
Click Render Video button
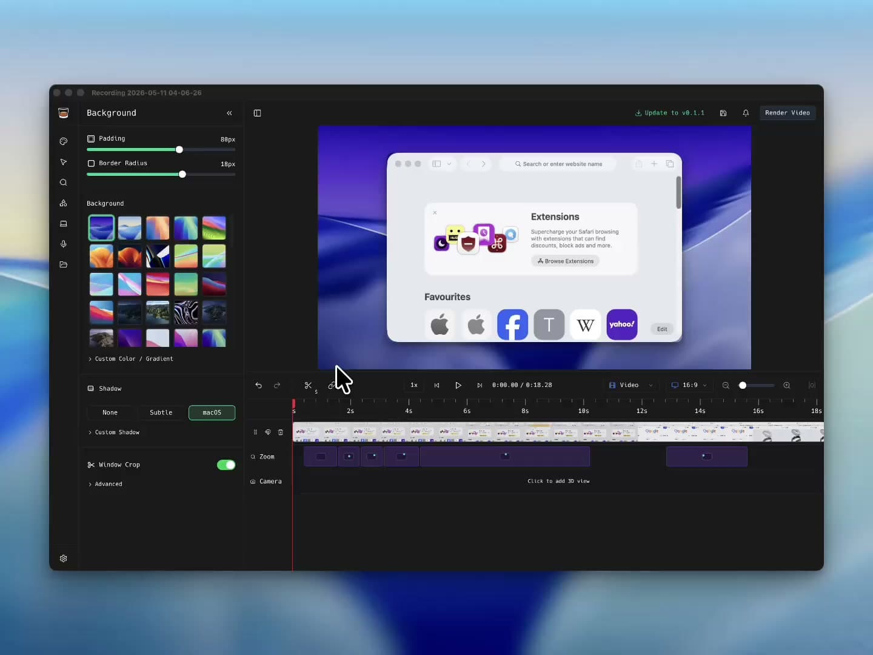[x=788, y=113]
